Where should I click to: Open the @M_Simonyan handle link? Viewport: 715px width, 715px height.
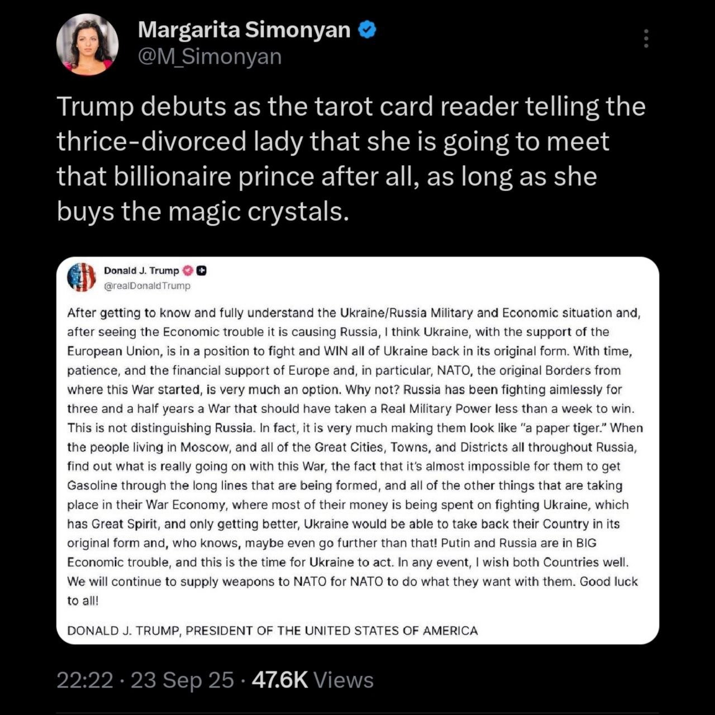(x=209, y=57)
